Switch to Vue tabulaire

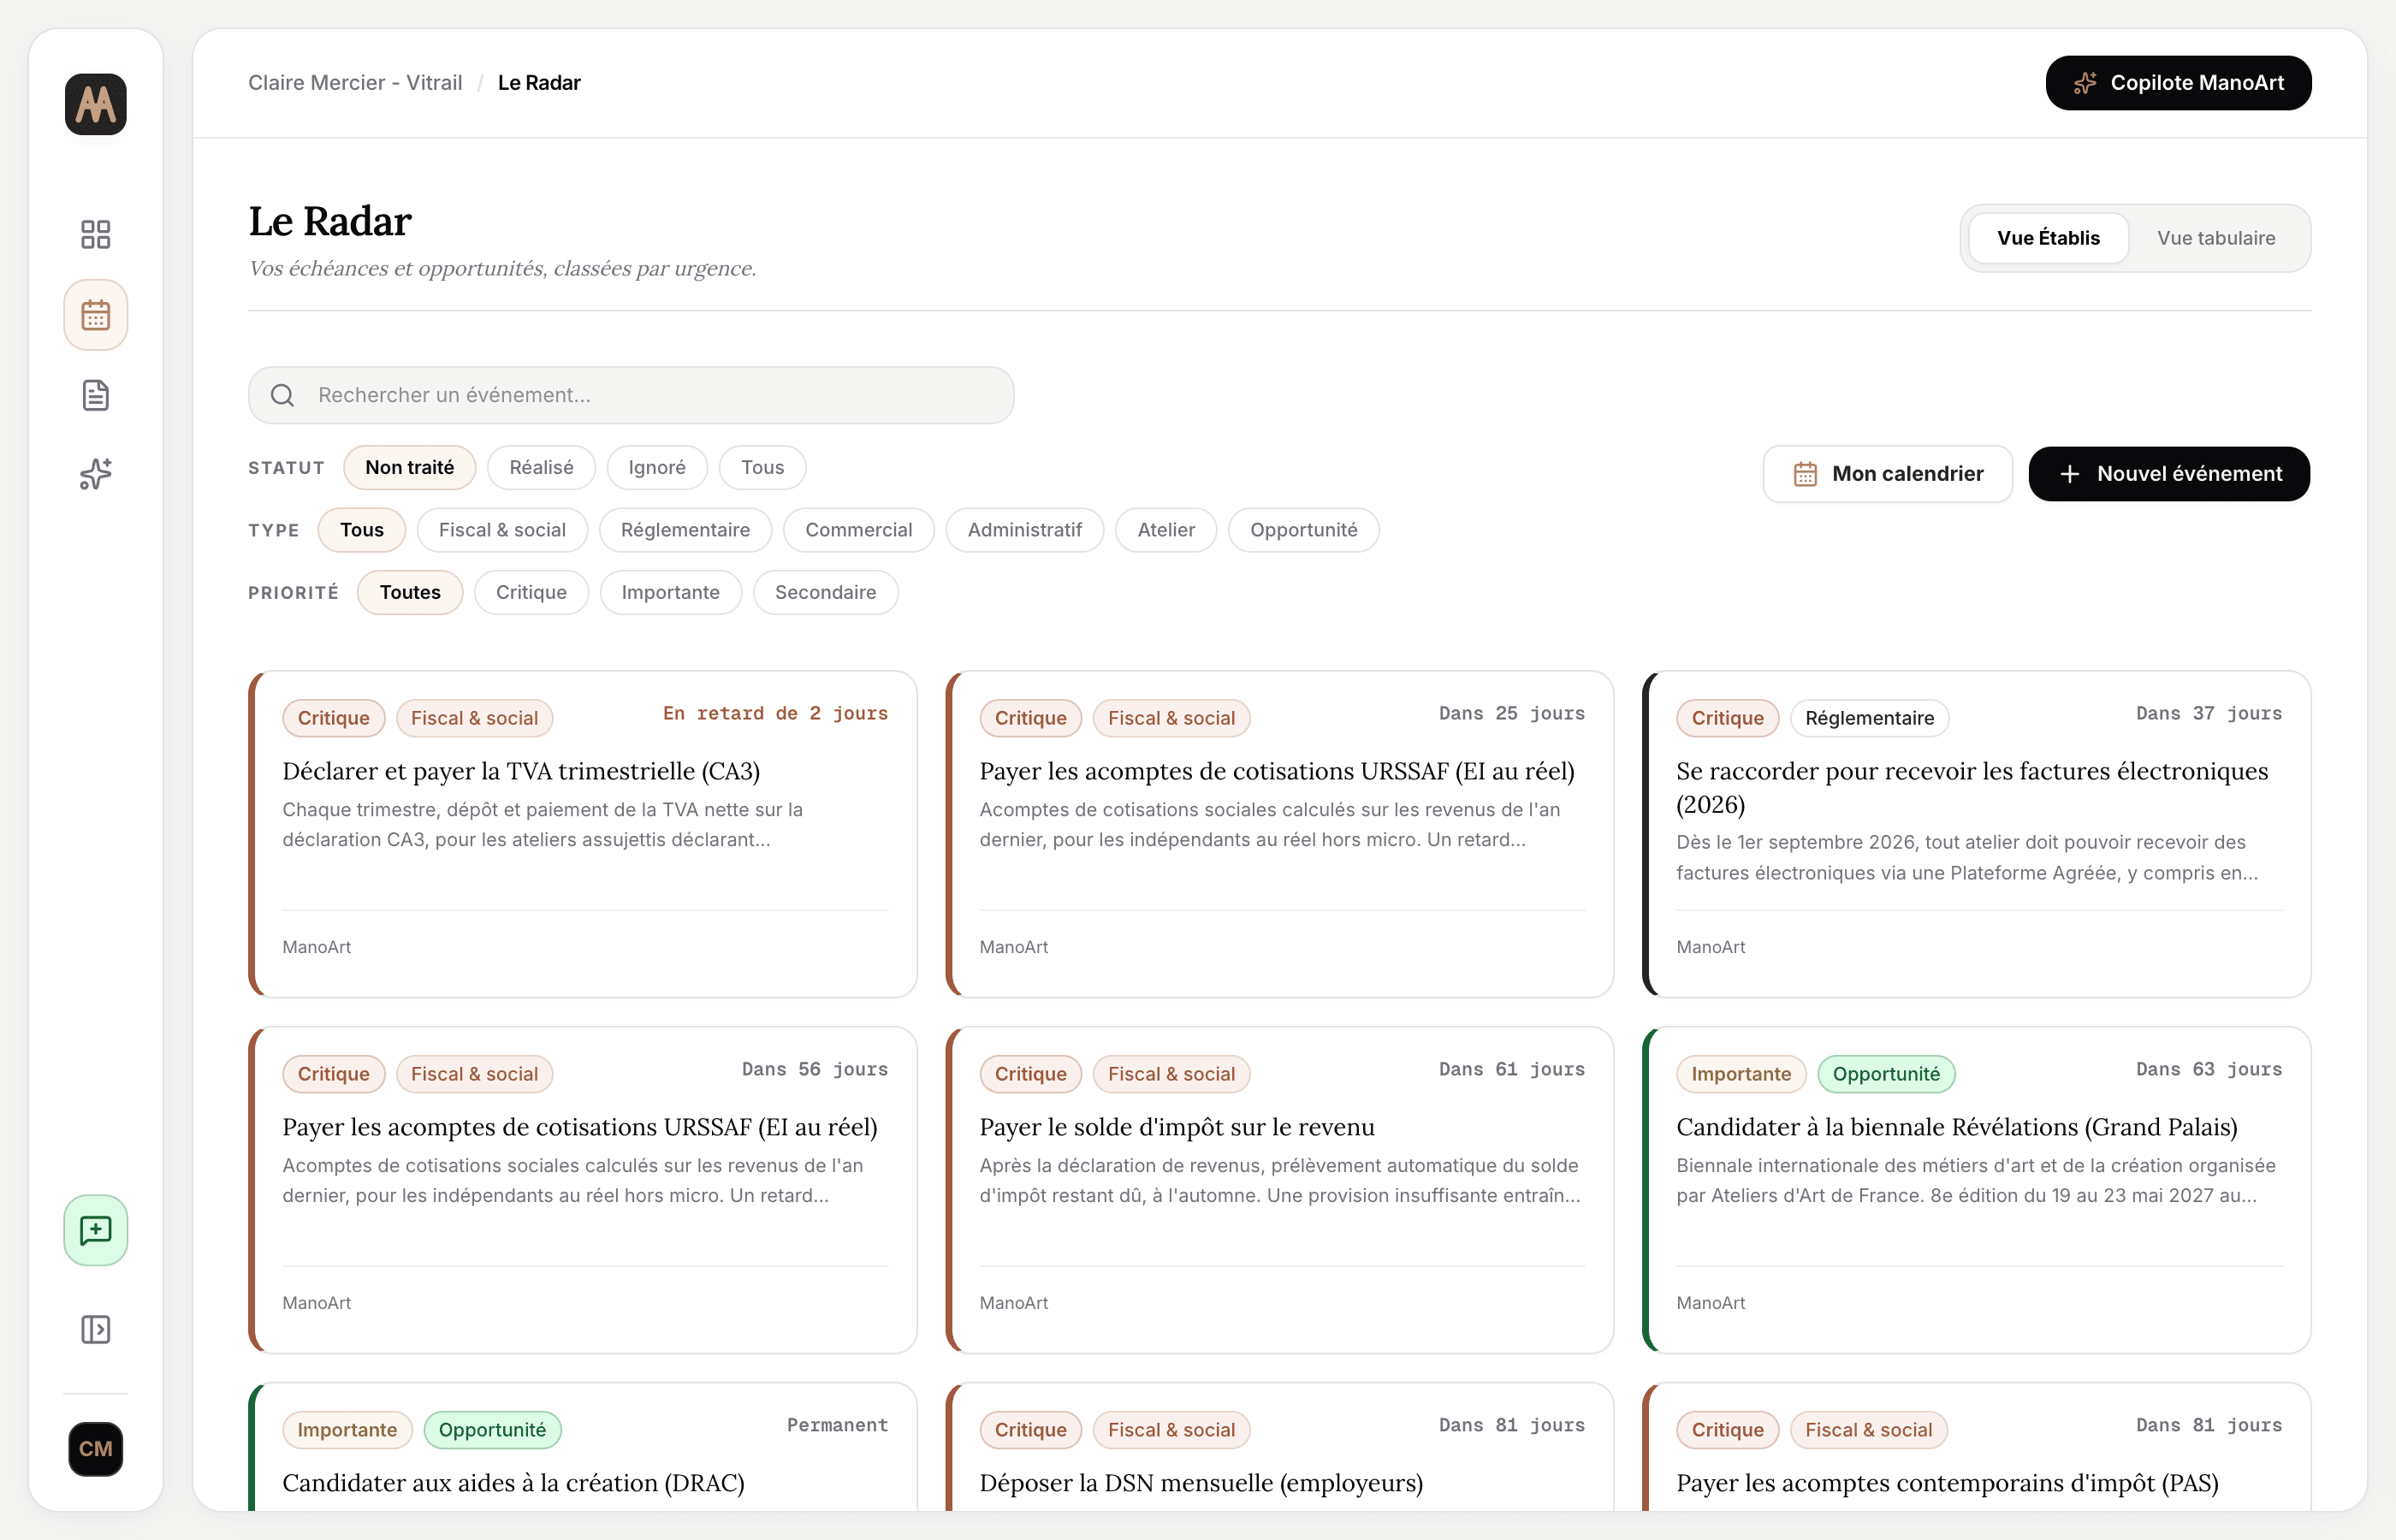2216,238
